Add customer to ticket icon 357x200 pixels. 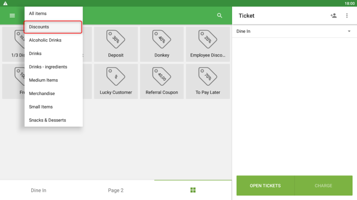[x=333, y=16]
